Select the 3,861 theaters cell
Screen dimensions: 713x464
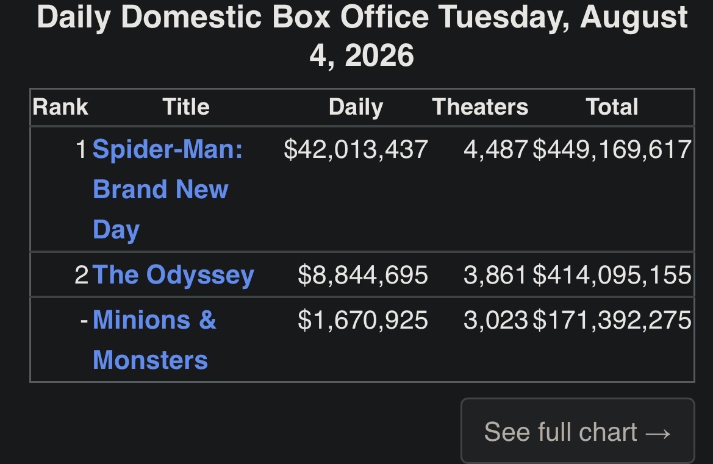point(496,275)
